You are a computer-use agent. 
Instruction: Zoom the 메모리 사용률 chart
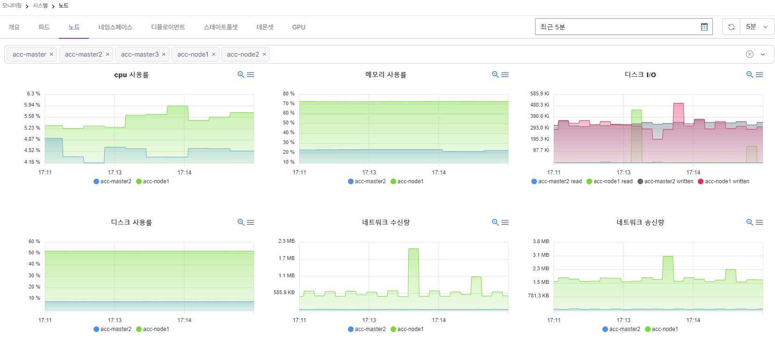[x=495, y=74]
